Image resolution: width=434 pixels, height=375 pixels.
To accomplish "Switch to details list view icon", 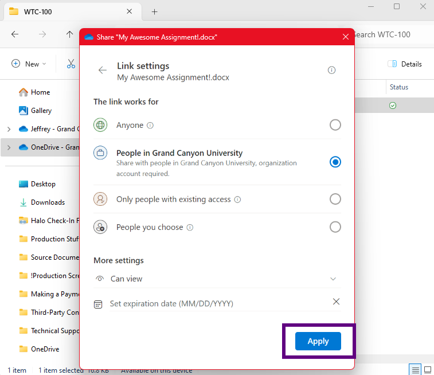I will [x=415, y=369].
